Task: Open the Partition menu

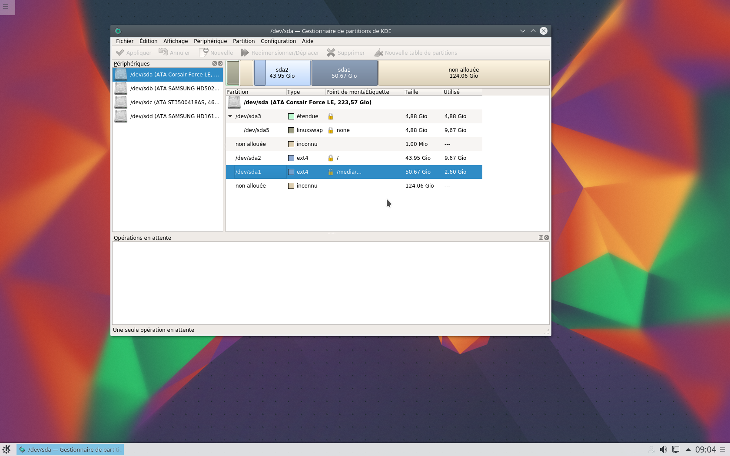Action: click(x=244, y=41)
